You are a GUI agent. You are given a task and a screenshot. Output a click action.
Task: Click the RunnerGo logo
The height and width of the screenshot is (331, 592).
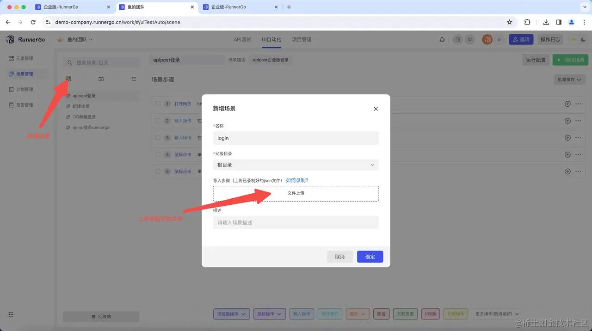pos(26,40)
